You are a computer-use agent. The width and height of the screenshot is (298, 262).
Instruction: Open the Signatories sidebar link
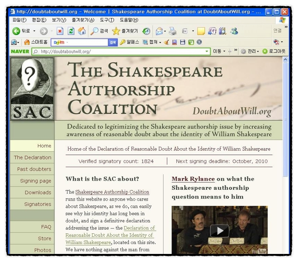[32, 204]
